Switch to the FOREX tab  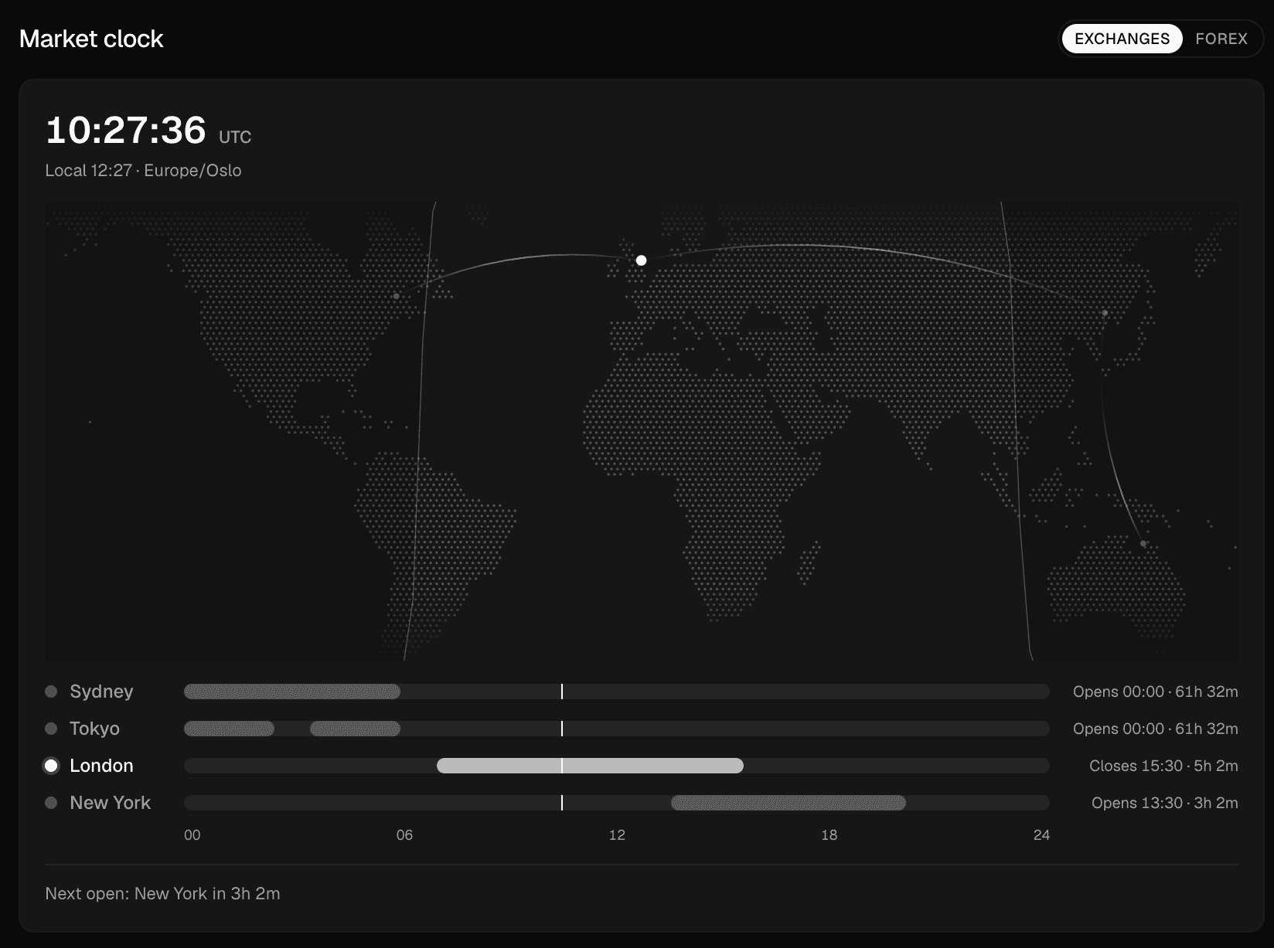pos(1221,39)
